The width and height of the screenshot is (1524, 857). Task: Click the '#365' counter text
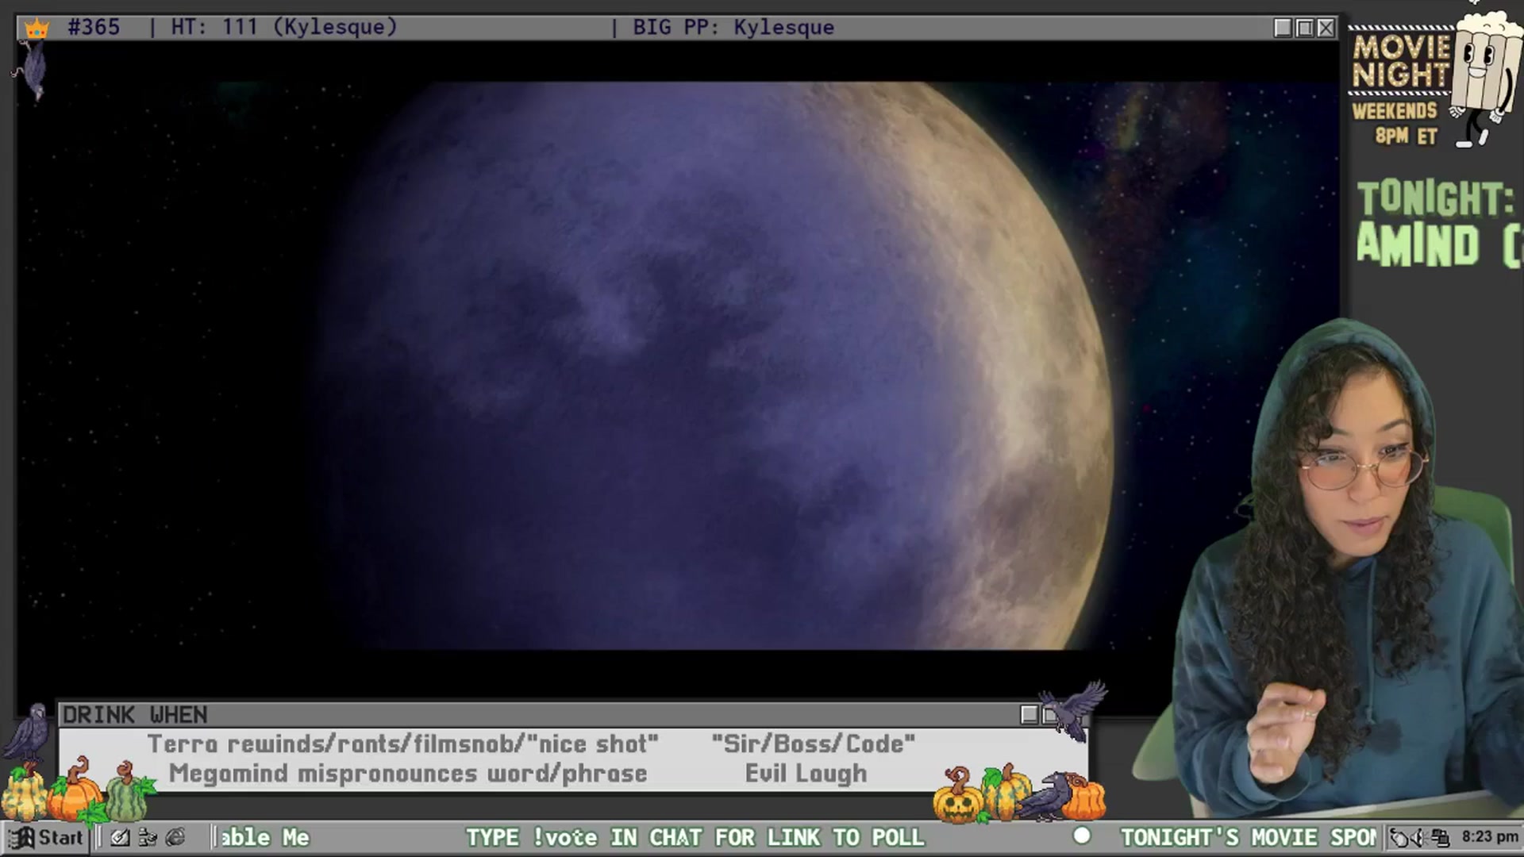(94, 27)
